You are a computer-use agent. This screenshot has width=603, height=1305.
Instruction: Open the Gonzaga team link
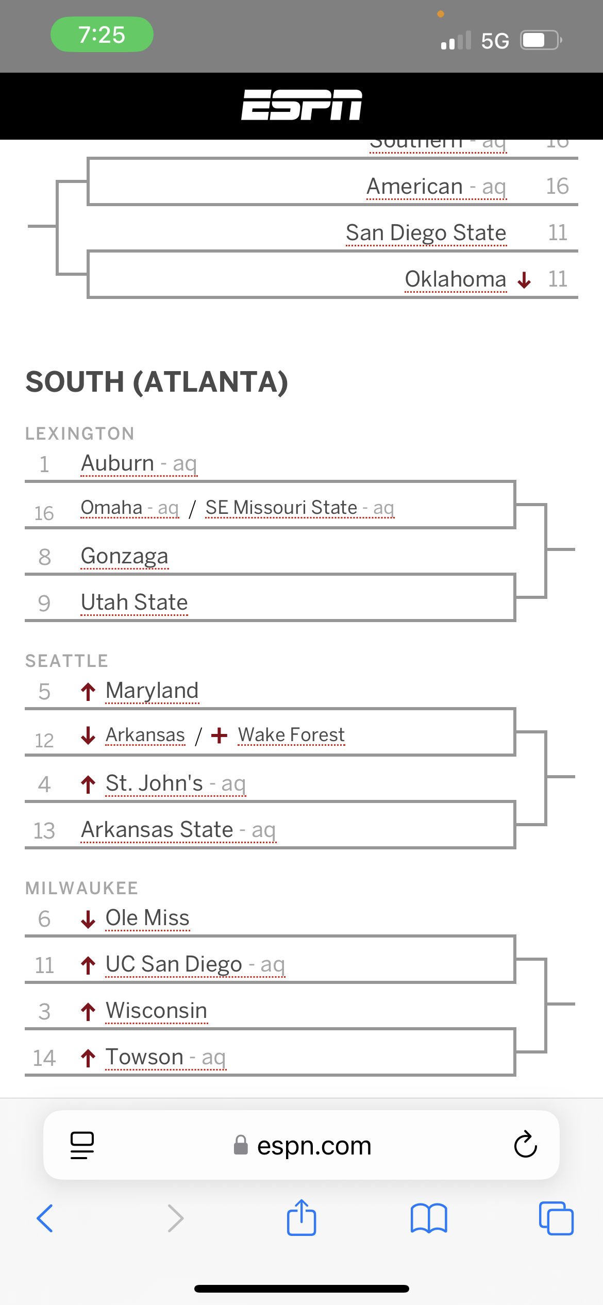coord(125,556)
